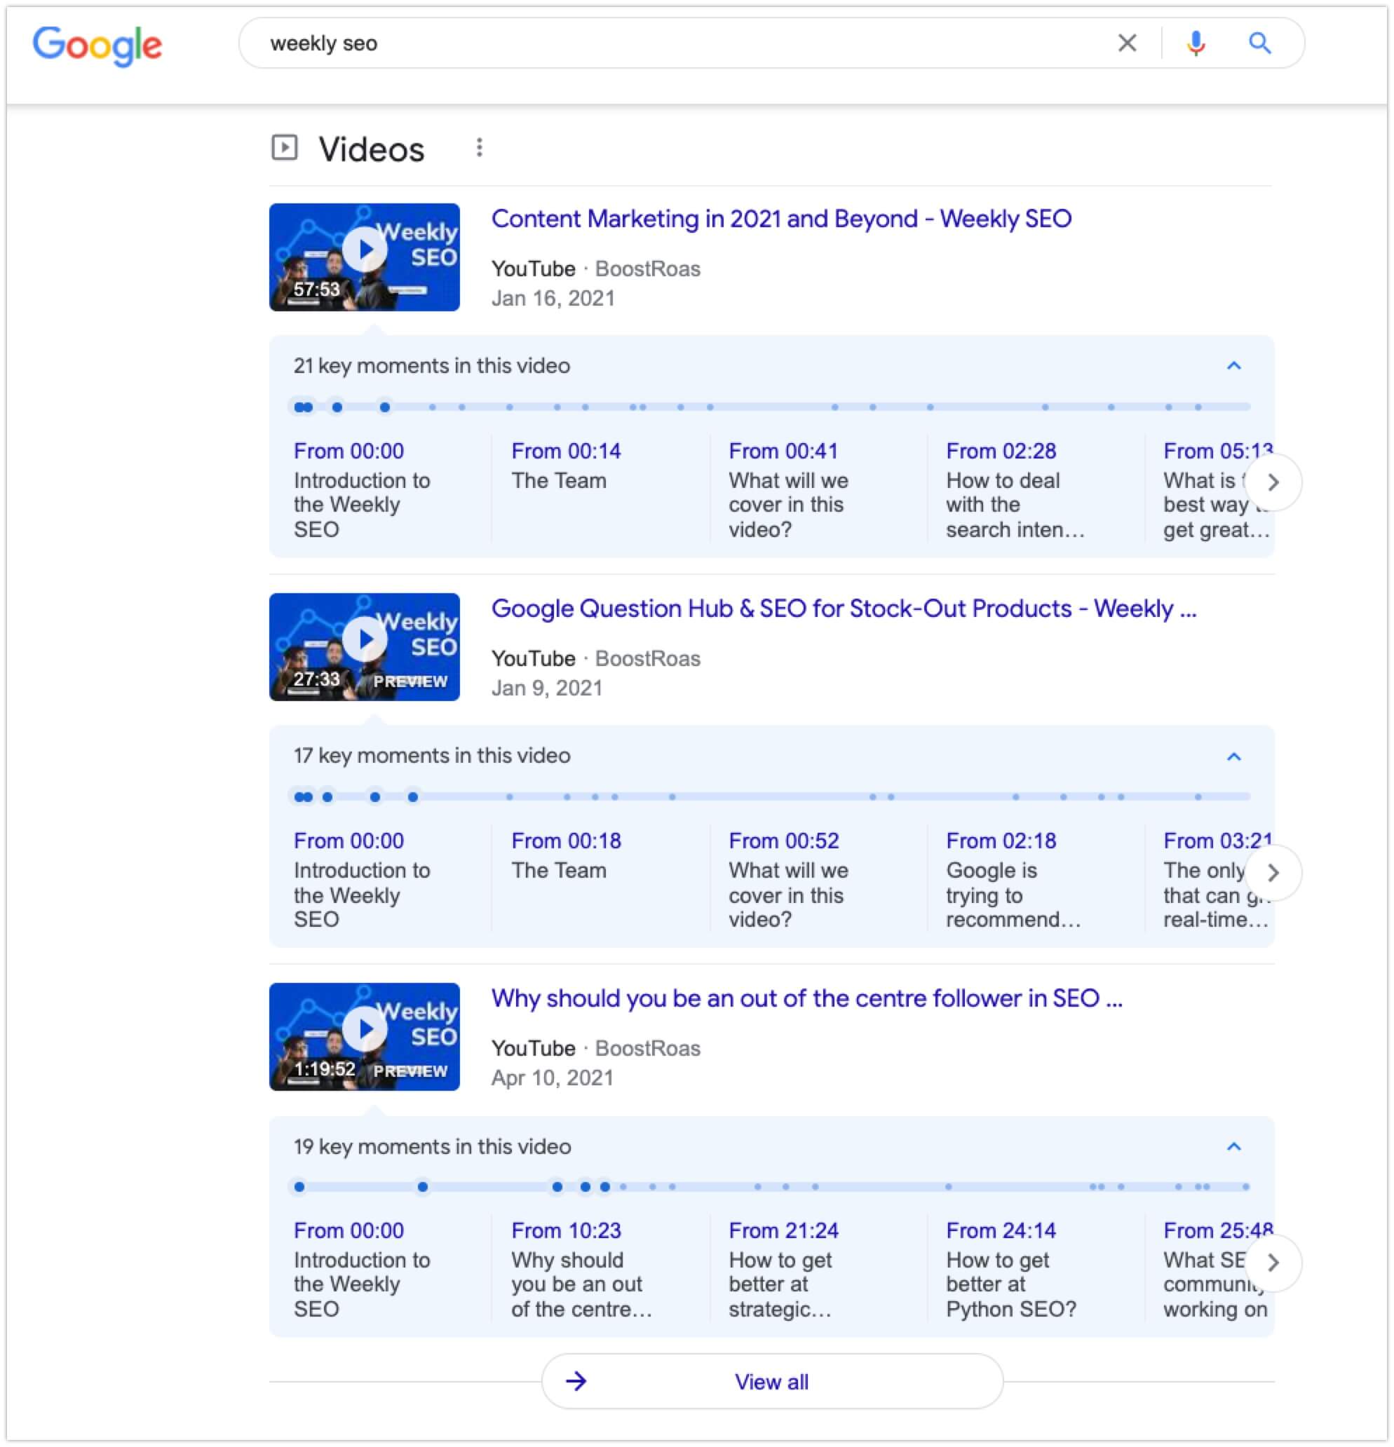The width and height of the screenshot is (1394, 1447).
Task: Click From 00:00 introduction in the 17 moments video
Action: tap(362, 880)
